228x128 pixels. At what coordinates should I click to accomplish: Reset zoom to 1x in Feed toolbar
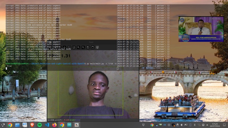69,47
